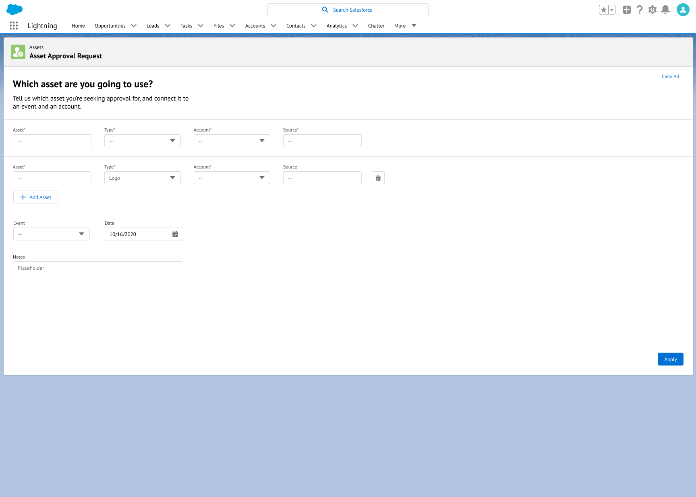Click the Salesforce cloud logo
Viewport: 696px width, 497px height.
click(x=14, y=9)
